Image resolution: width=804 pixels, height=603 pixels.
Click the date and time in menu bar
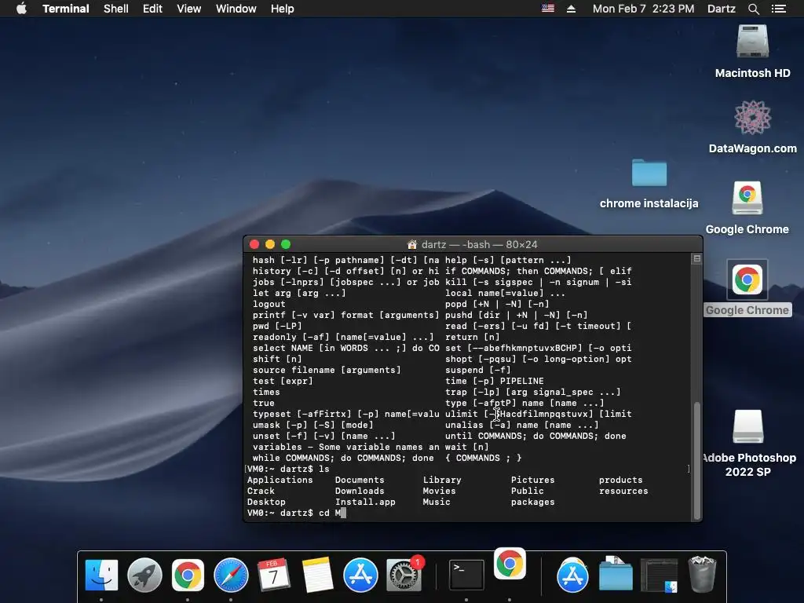pos(644,9)
